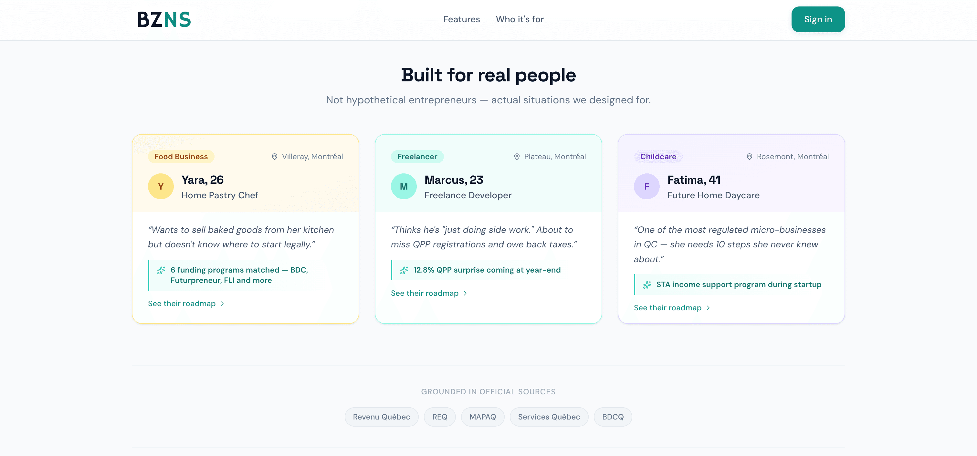Click the location pin icon near Villeray, Montréal
The image size is (977, 456).
pyautogui.click(x=275, y=157)
